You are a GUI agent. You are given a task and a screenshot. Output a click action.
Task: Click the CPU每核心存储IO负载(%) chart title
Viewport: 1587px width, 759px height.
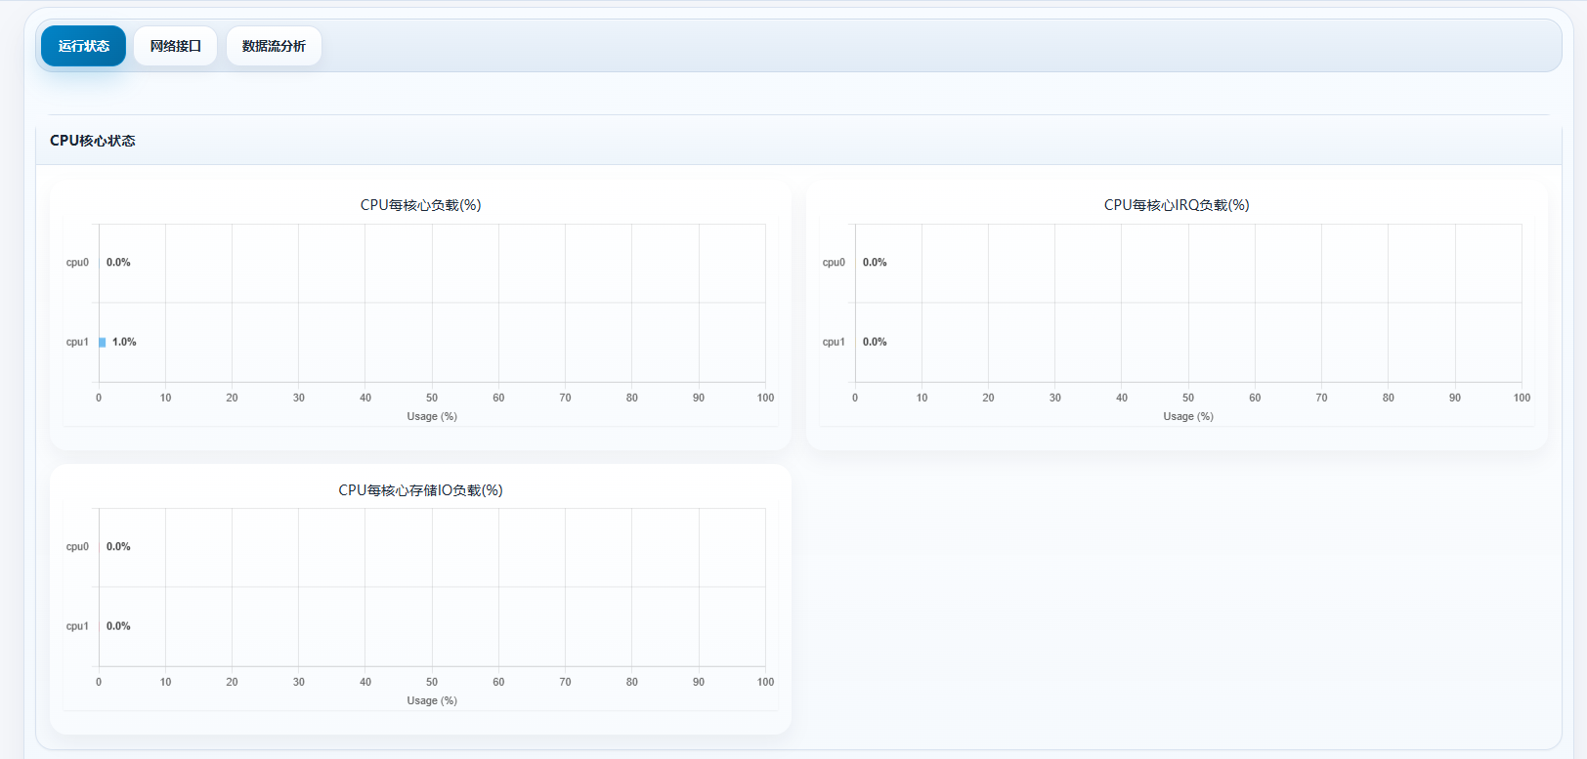coord(420,490)
